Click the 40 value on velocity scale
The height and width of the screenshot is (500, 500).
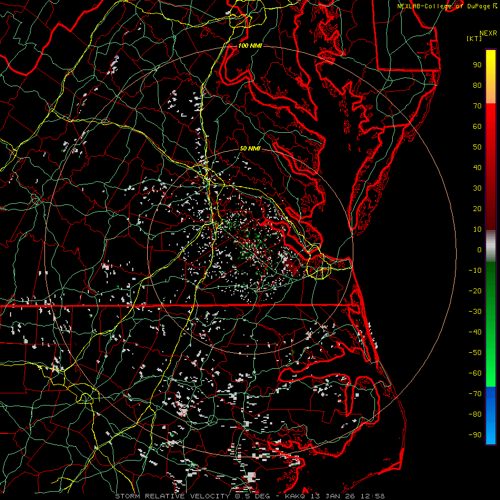pos(477,168)
